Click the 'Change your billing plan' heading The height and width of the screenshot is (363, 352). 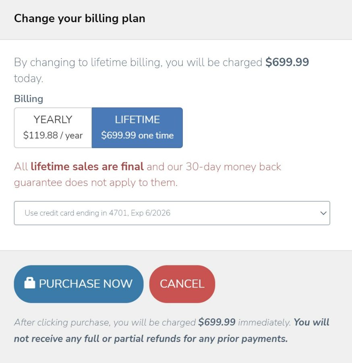(79, 19)
